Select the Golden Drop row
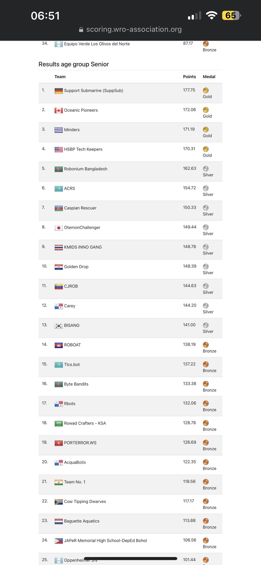The image size is (261, 565). (x=130, y=270)
